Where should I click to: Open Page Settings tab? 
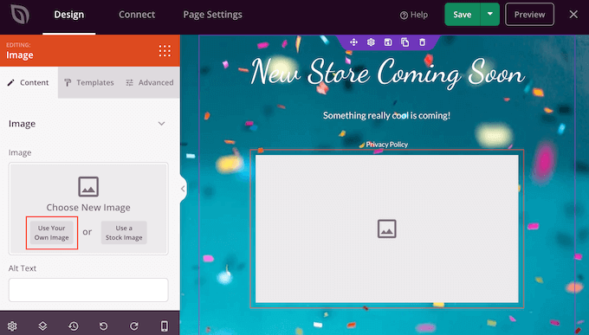point(212,15)
